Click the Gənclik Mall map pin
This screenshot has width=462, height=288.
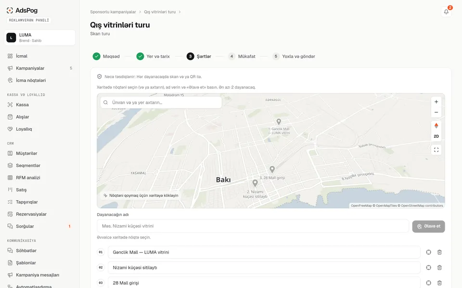point(279,121)
